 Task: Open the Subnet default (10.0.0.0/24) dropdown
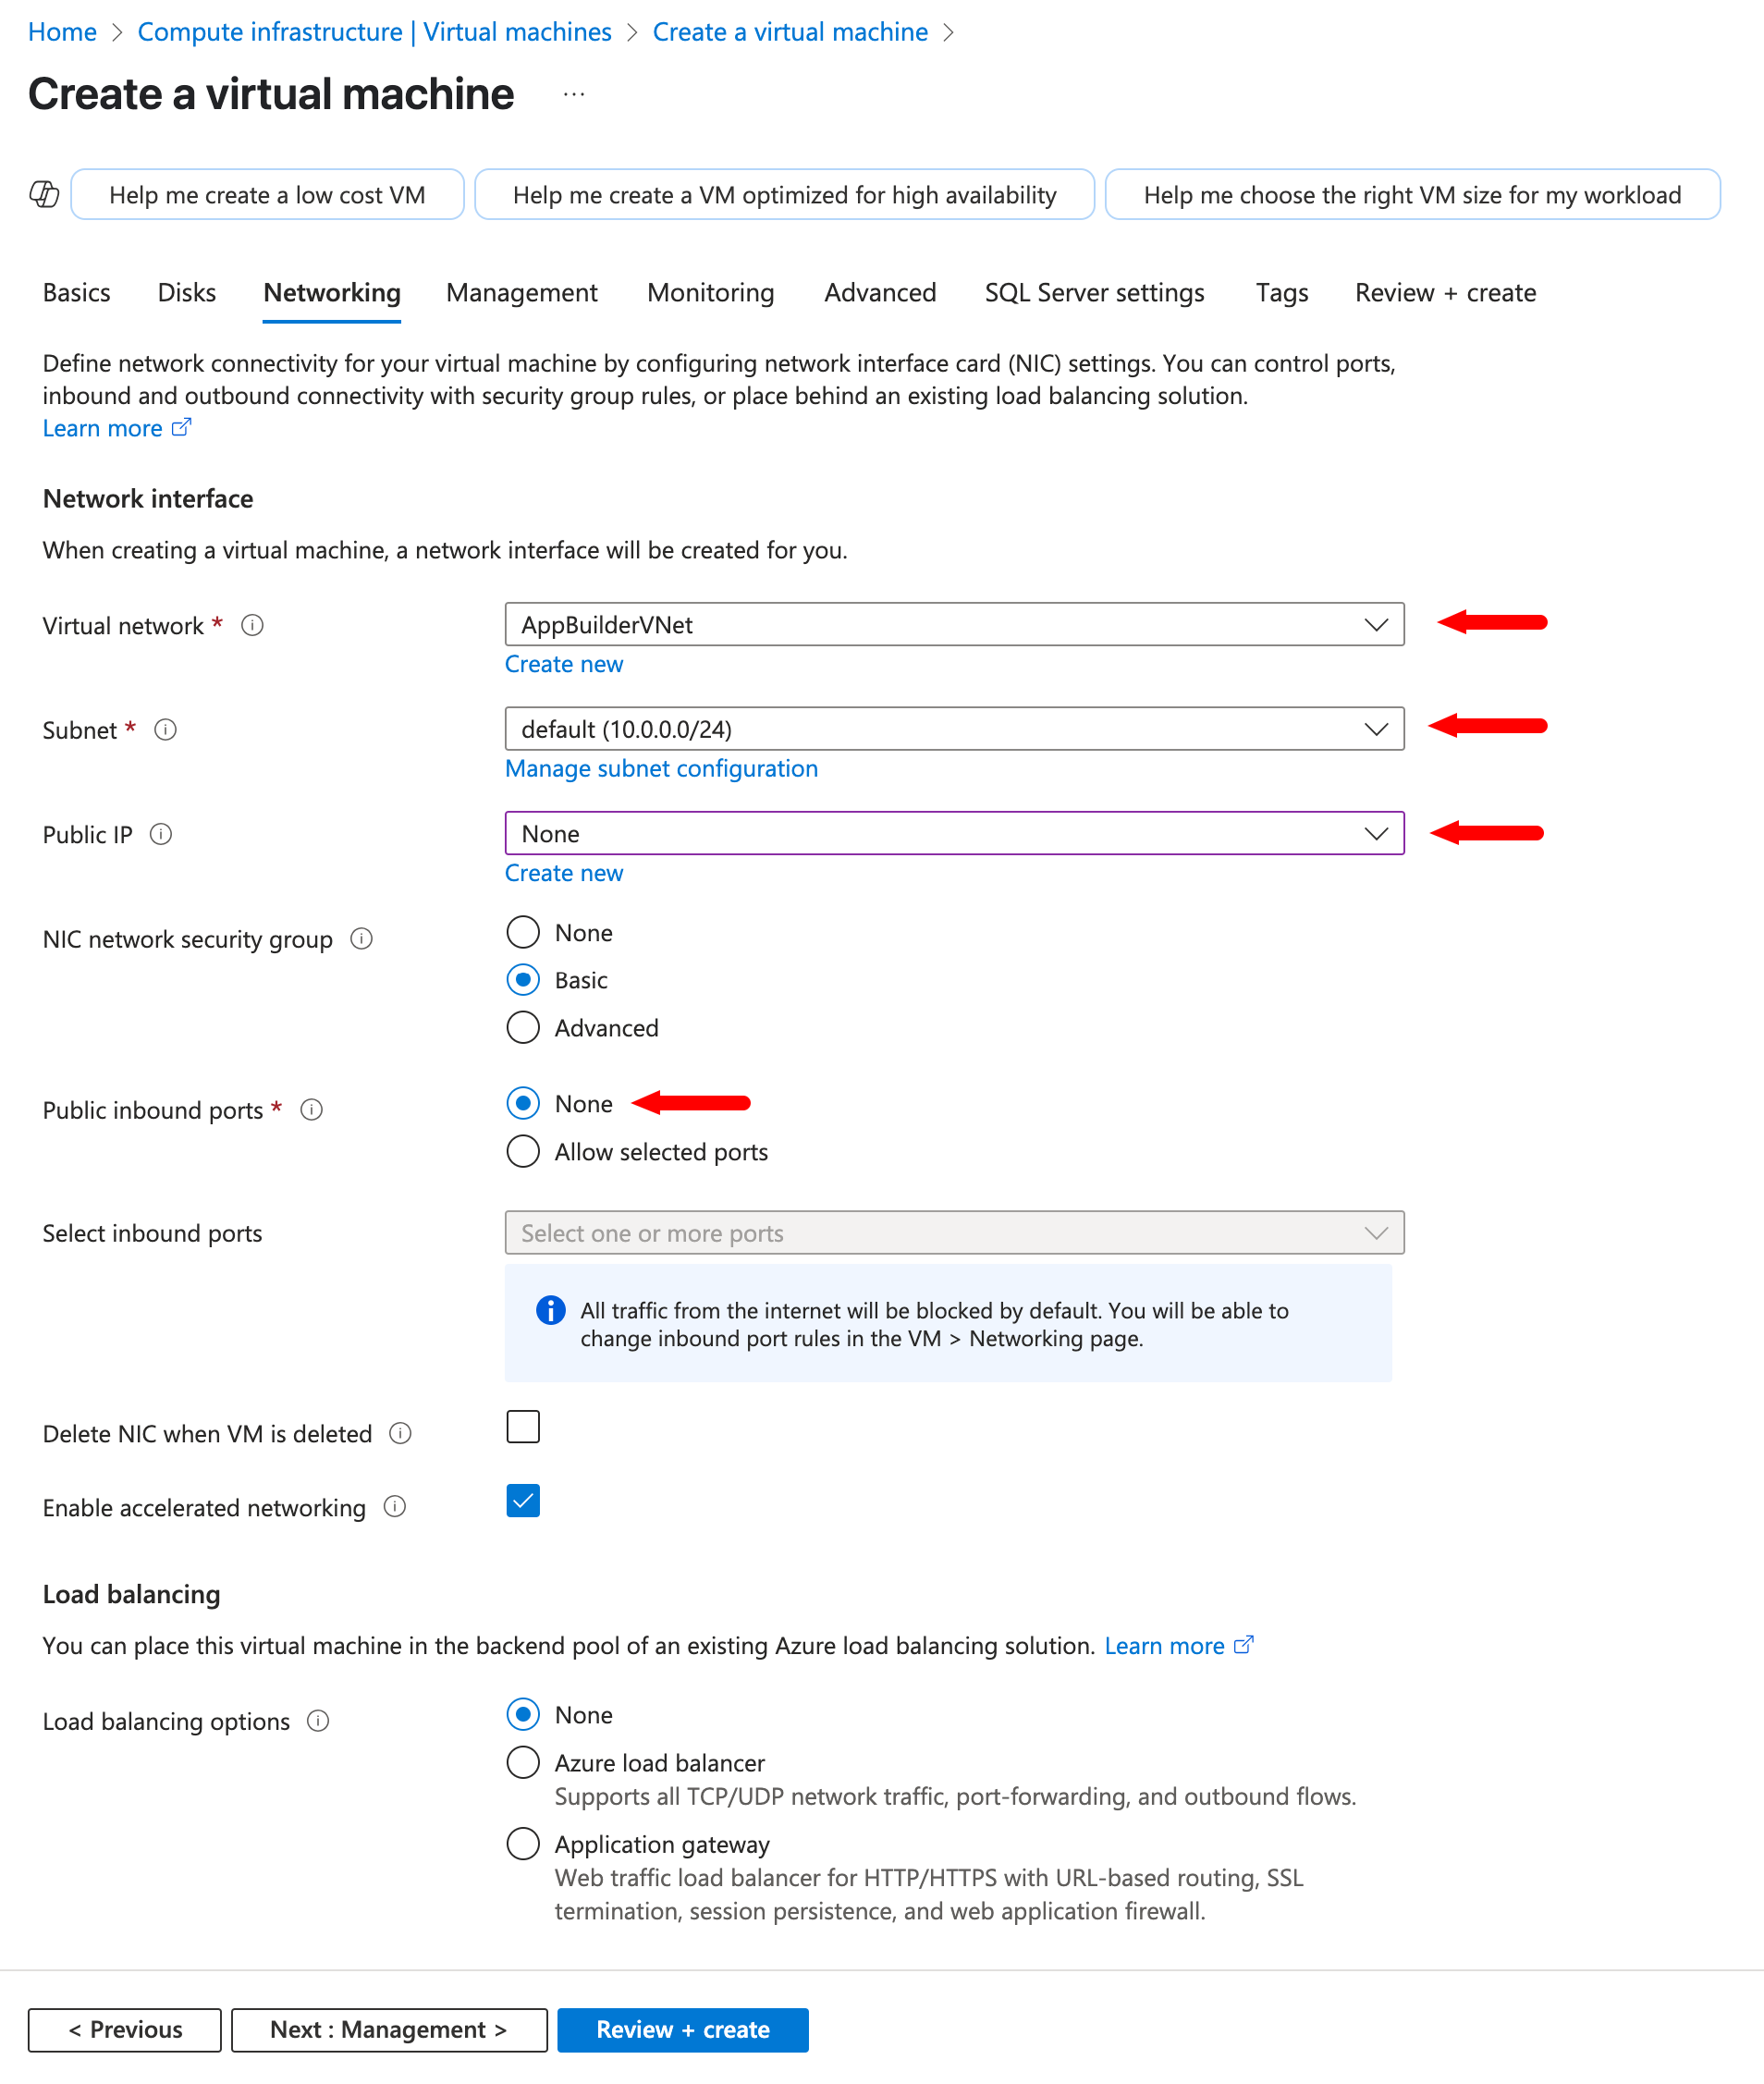953,729
